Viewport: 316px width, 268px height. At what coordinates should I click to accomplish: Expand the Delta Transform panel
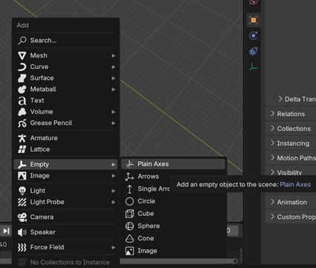(297, 99)
